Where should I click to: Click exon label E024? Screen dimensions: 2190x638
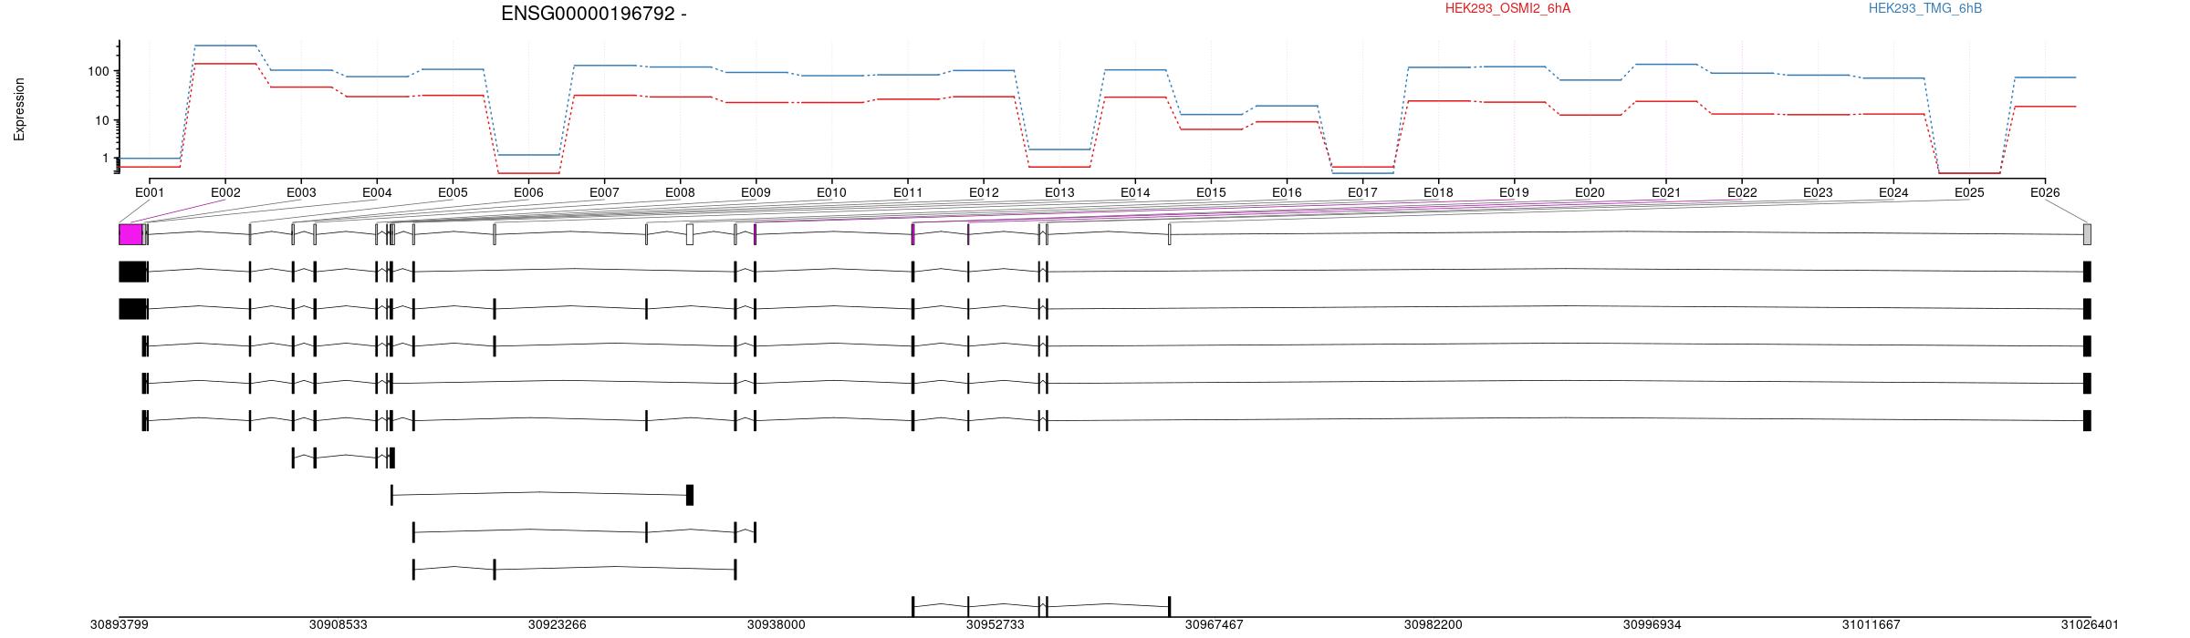pyautogui.click(x=1893, y=192)
